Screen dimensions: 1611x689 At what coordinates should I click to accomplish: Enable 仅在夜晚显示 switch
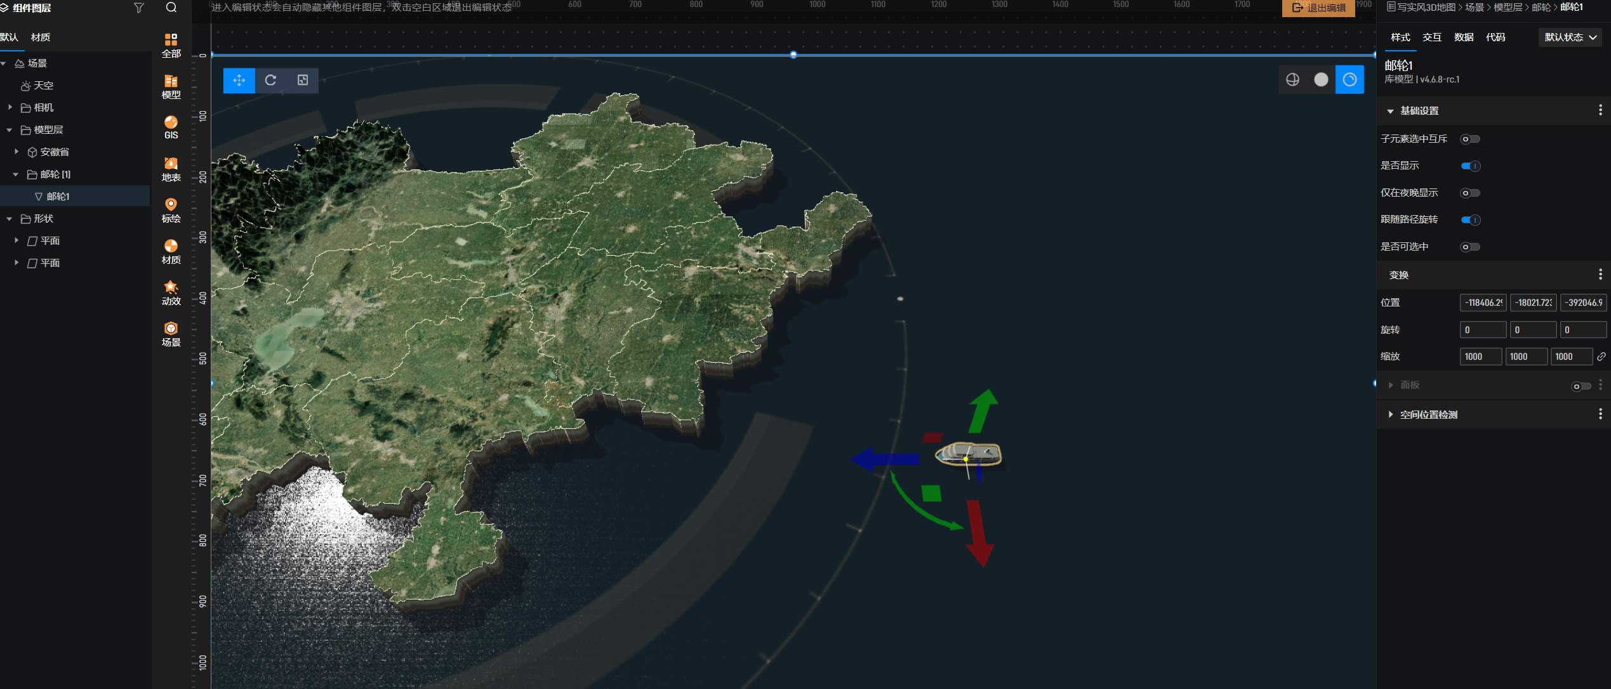[1470, 193]
